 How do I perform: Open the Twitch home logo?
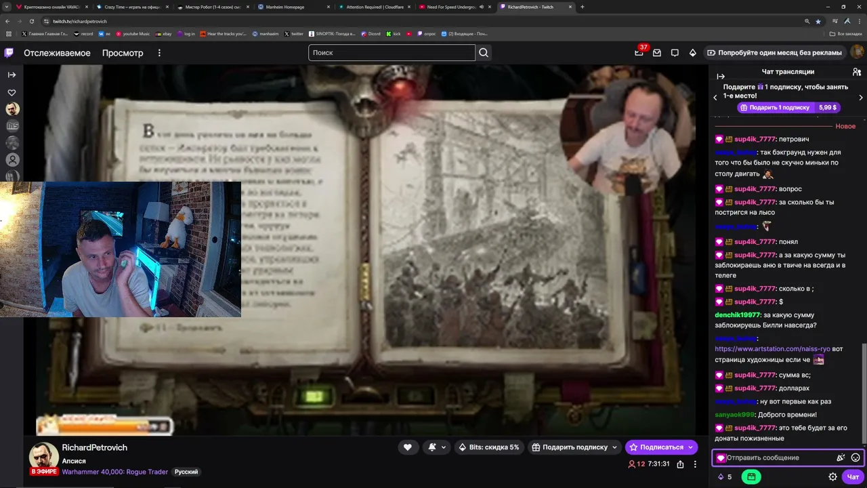coord(9,52)
